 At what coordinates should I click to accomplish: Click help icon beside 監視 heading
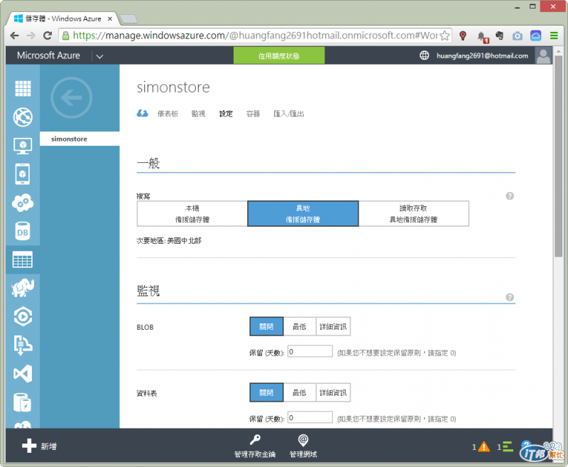point(510,297)
